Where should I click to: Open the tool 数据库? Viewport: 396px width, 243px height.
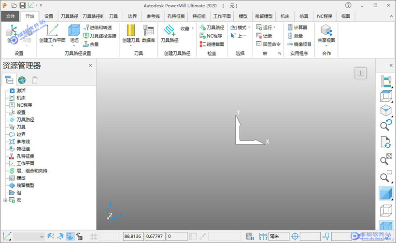pyautogui.click(x=149, y=33)
